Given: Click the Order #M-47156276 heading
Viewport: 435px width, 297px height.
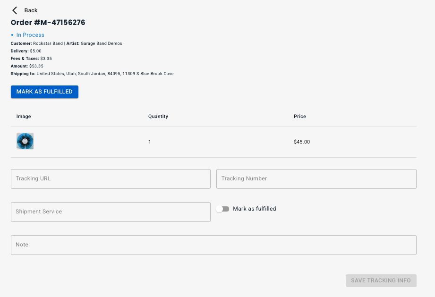Looking at the screenshot, I should click(x=48, y=22).
